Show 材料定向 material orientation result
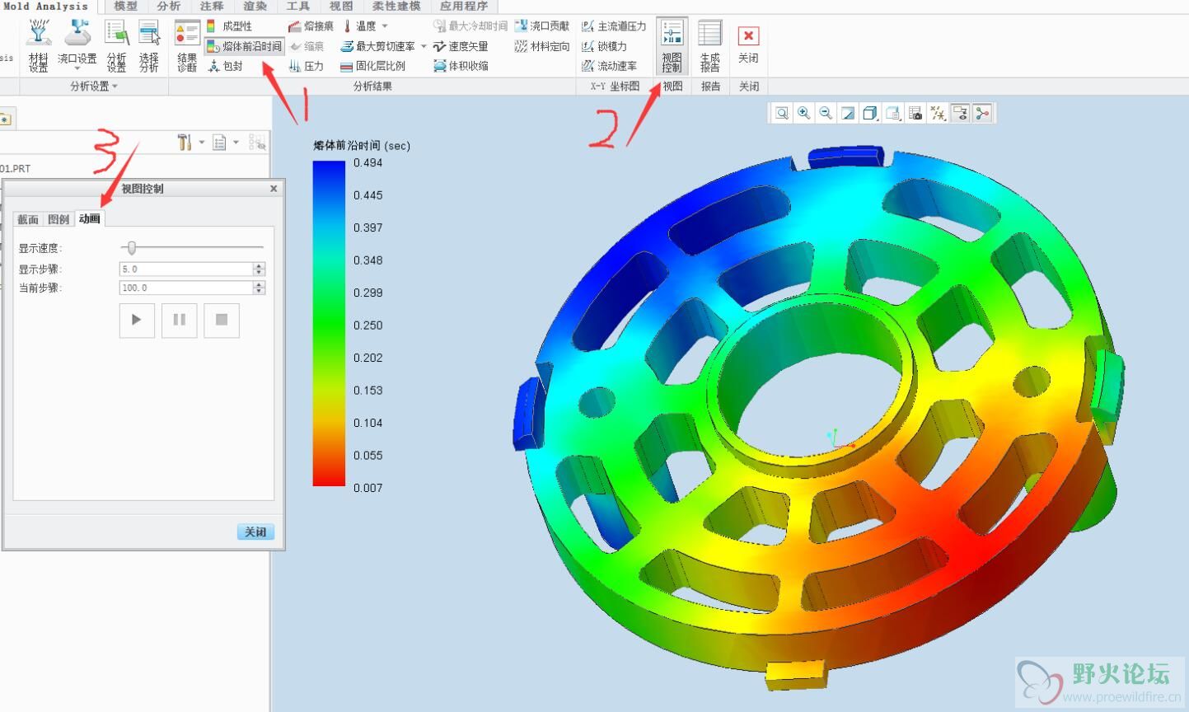1189x712 pixels. [x=542, y=46]
